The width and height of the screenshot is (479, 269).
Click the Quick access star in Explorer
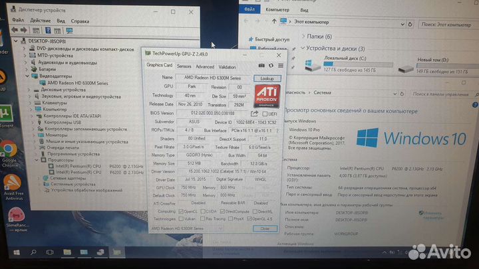click(x=251, y=39)
